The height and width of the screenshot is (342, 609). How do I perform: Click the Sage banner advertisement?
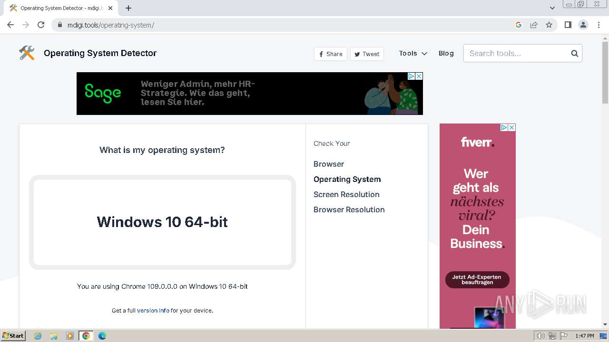pos(250,94)
